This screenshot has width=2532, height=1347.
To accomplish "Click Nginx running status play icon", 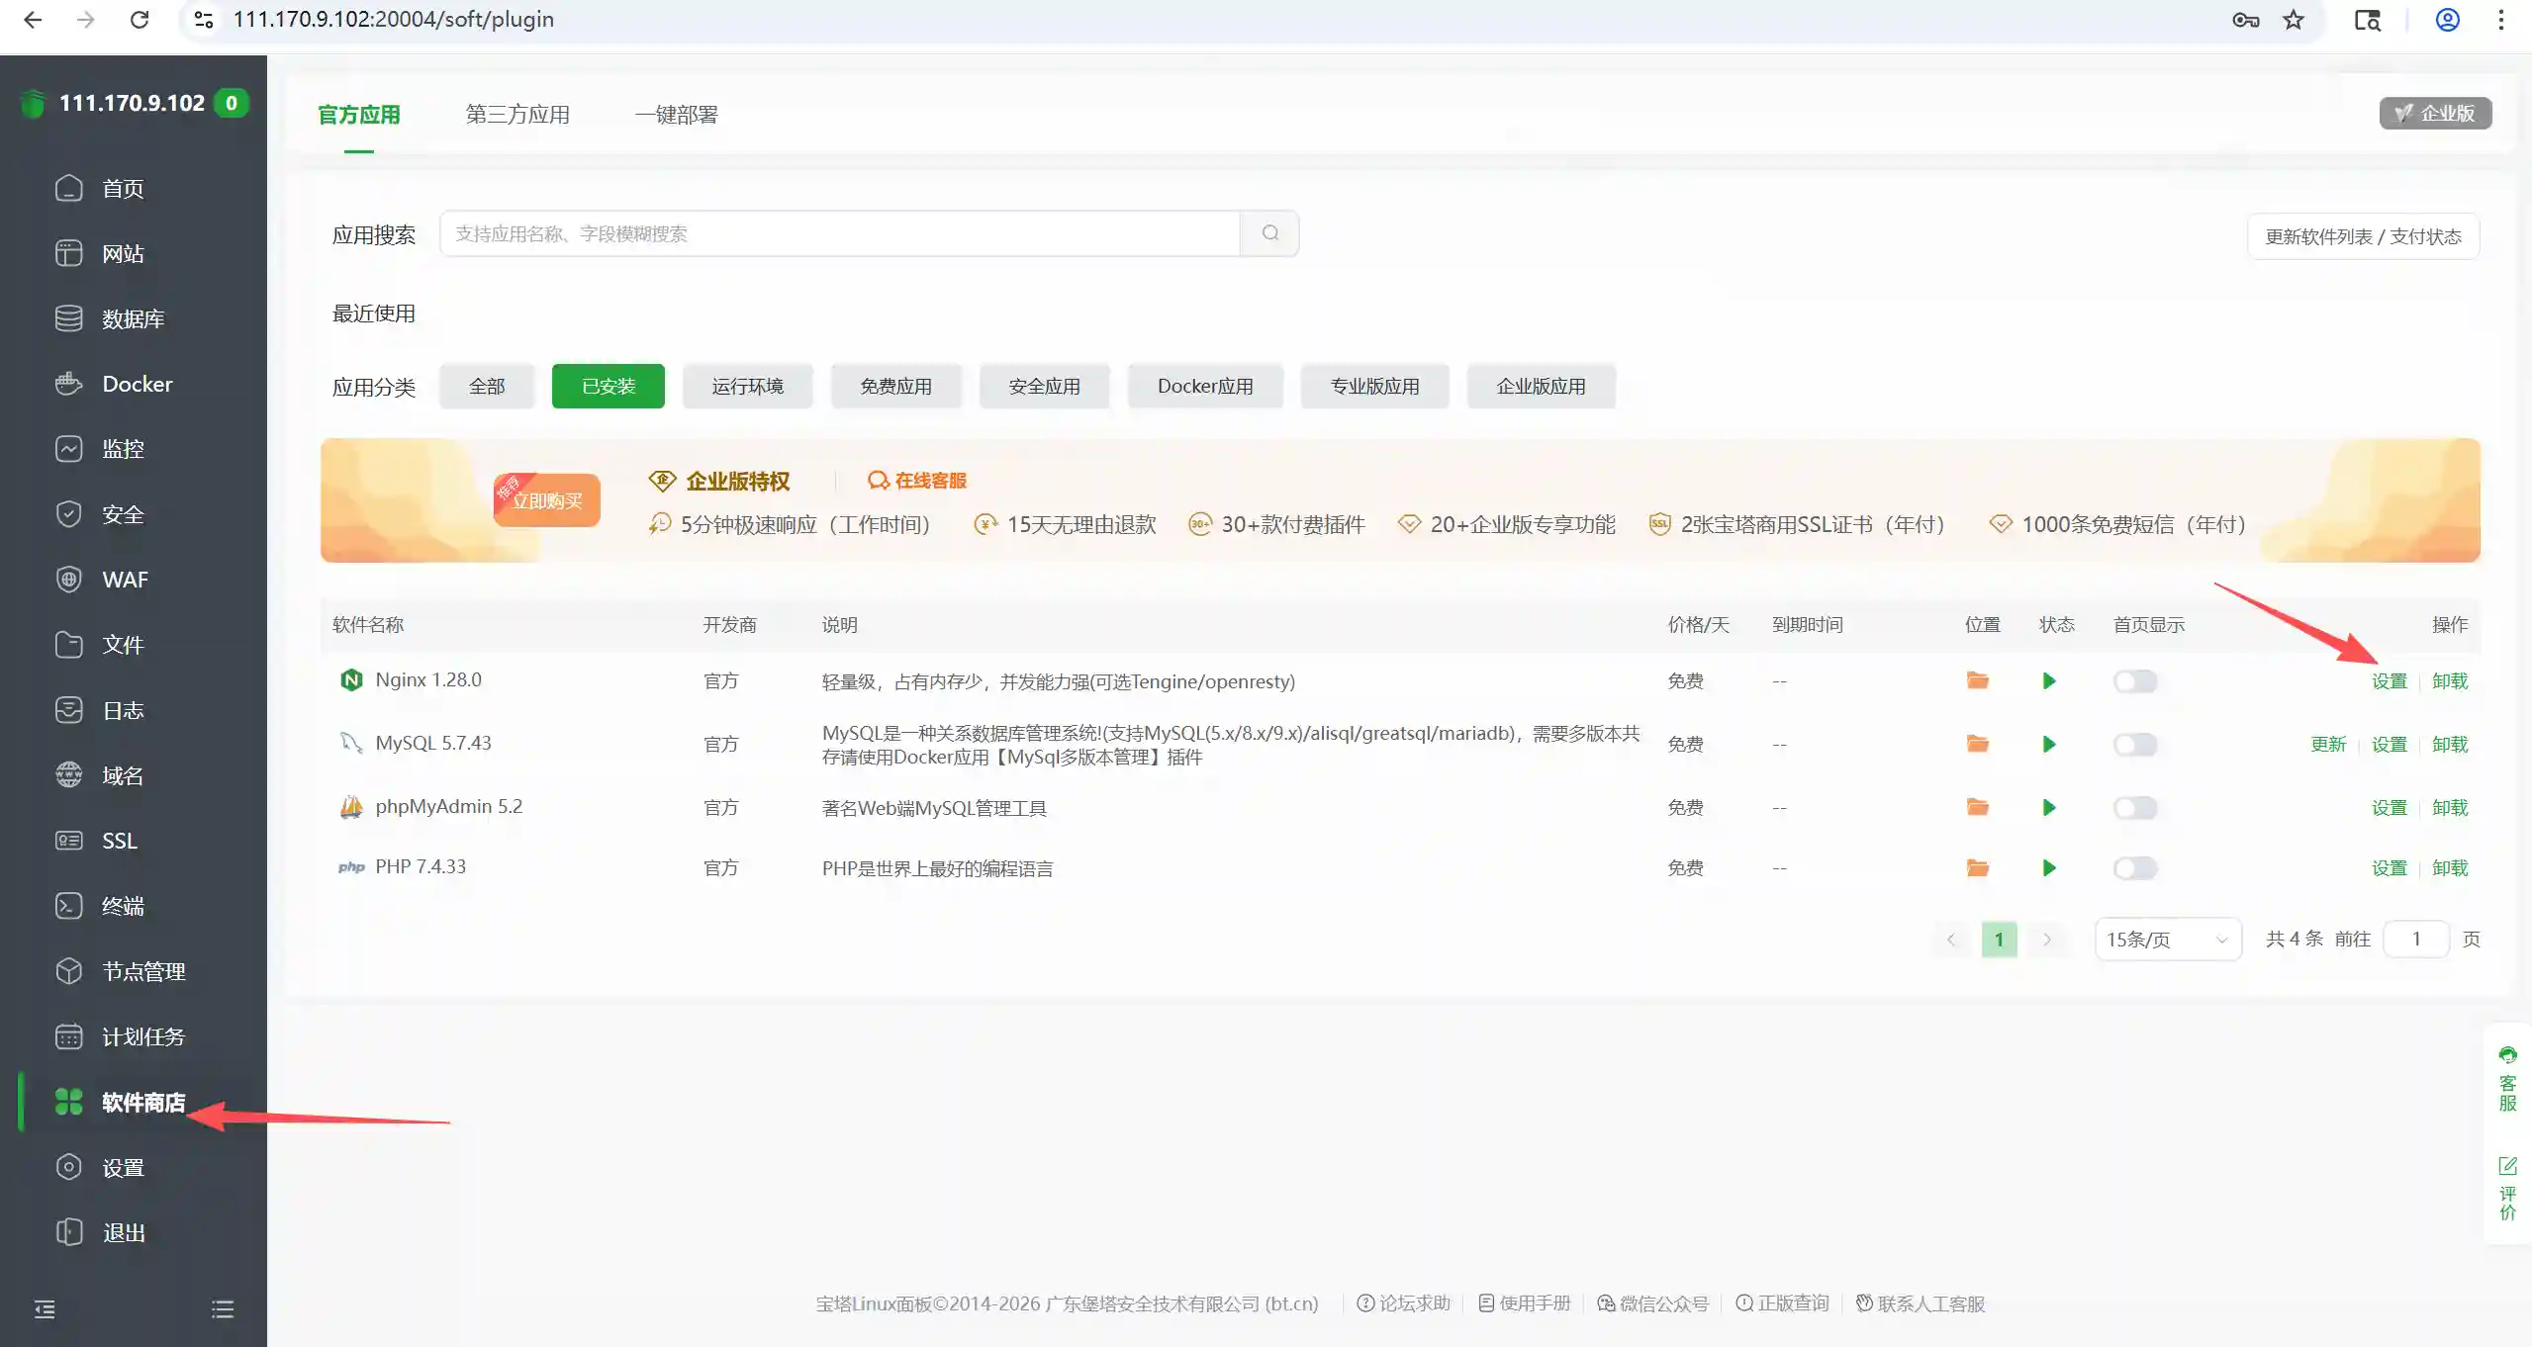I will pos(2049,680).
